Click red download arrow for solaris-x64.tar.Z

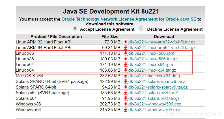point(126,93)
